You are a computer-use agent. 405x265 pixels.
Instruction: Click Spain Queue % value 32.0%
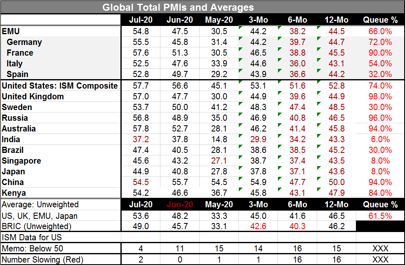pyautogui.click(x=380, y=74)
